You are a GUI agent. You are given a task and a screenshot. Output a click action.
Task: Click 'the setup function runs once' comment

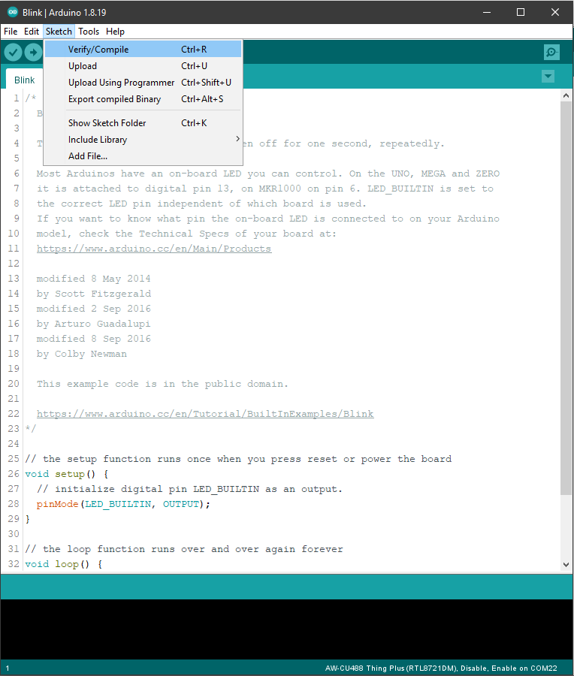pos(238,459)
